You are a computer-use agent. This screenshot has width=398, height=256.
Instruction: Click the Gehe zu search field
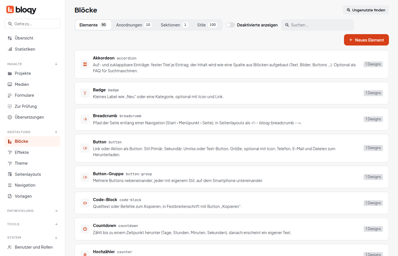[32, 24]
